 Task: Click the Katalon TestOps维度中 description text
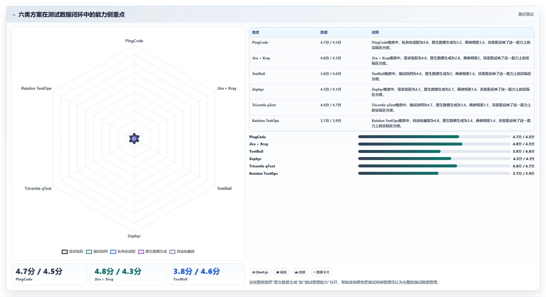click(x=451, y=123)
